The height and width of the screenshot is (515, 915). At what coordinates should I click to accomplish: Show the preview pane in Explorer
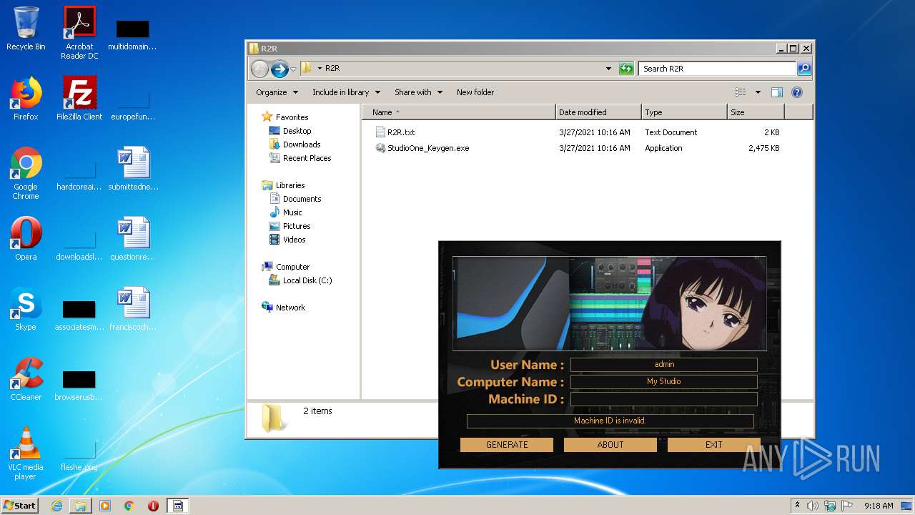coord(777,92)
